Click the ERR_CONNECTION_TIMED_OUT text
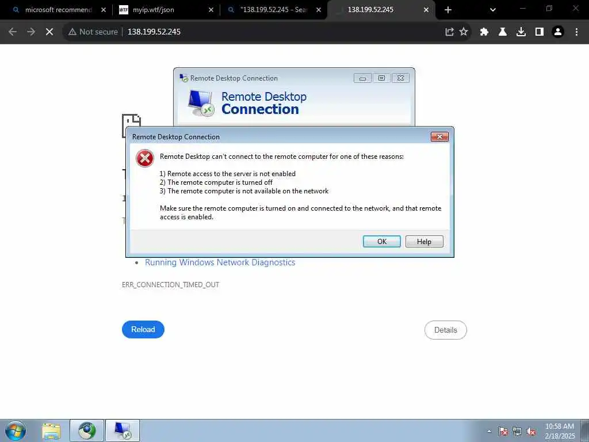Viewport: 589px width, 442px height. [170, 285]
